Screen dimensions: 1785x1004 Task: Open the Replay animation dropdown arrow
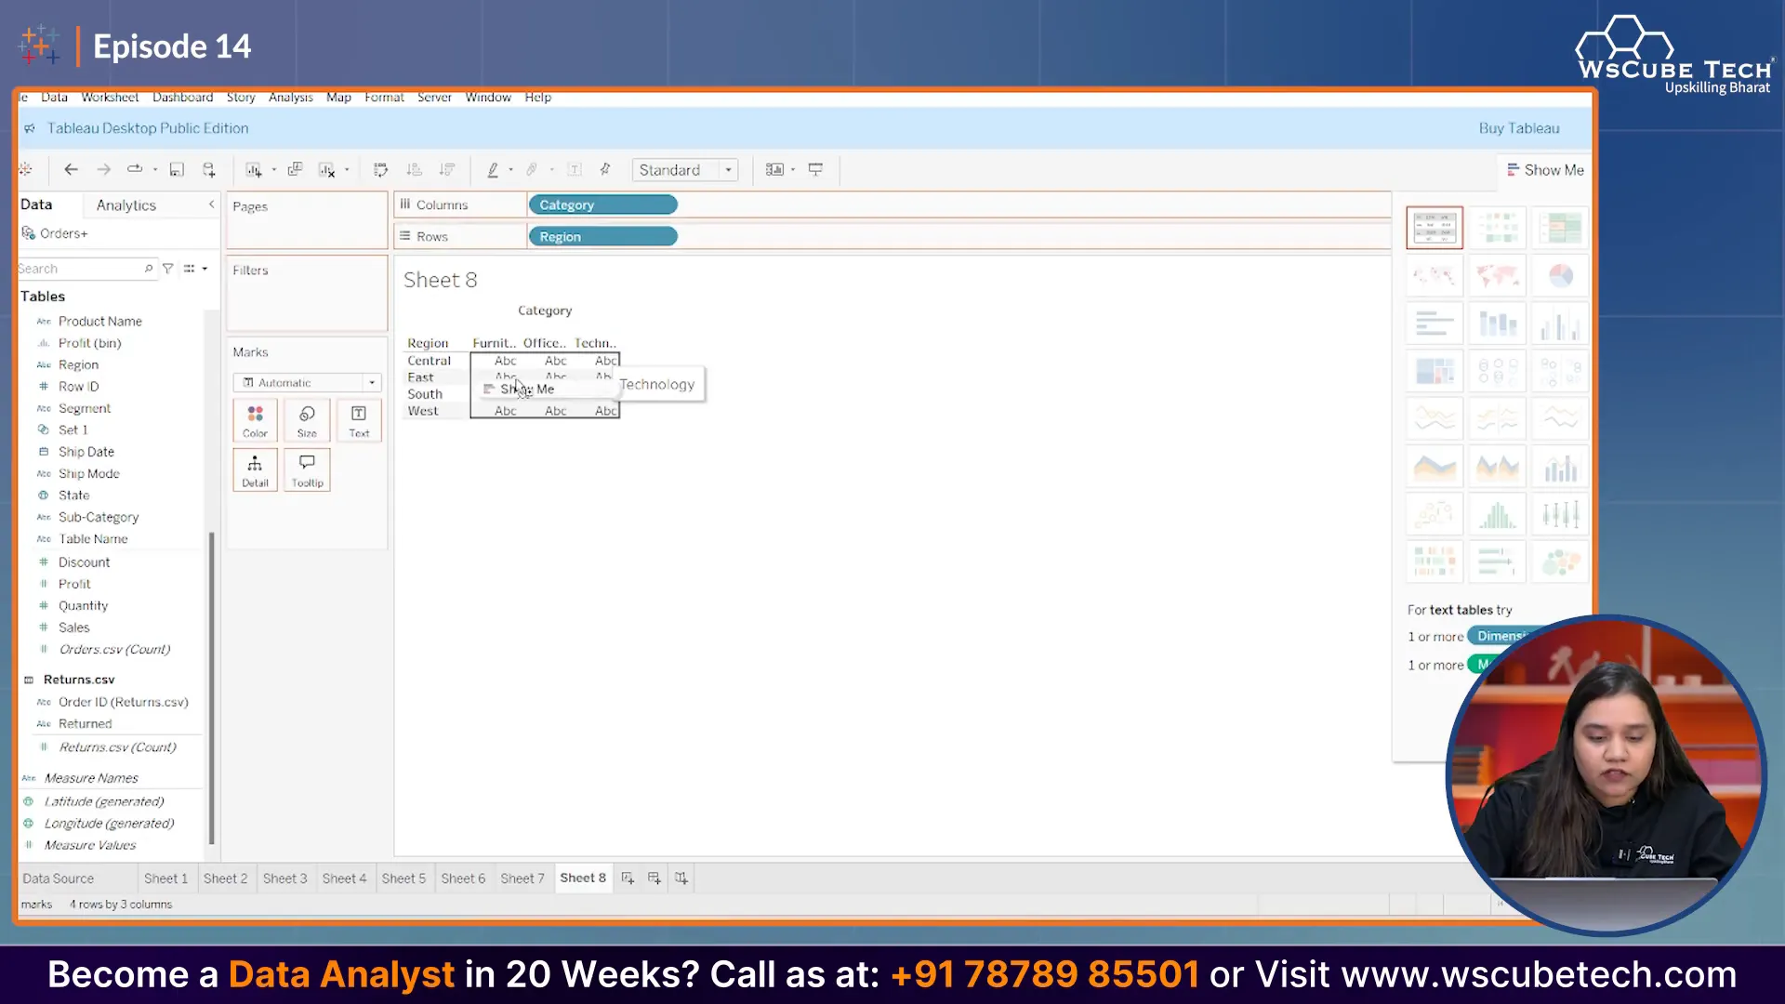click(155, 169)
